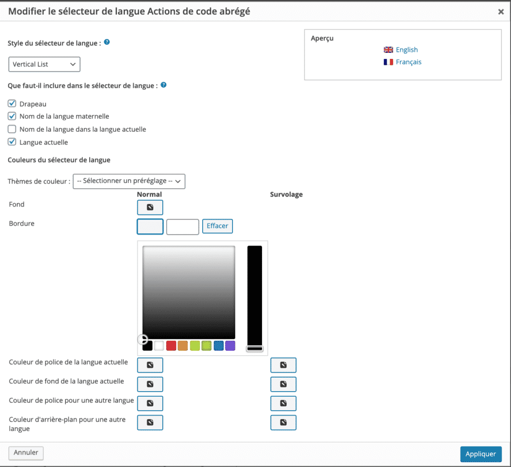Open hover current language font color picker
Viewport: 511px width, 467px height.
pyautogui.click(x=283, y=365)
